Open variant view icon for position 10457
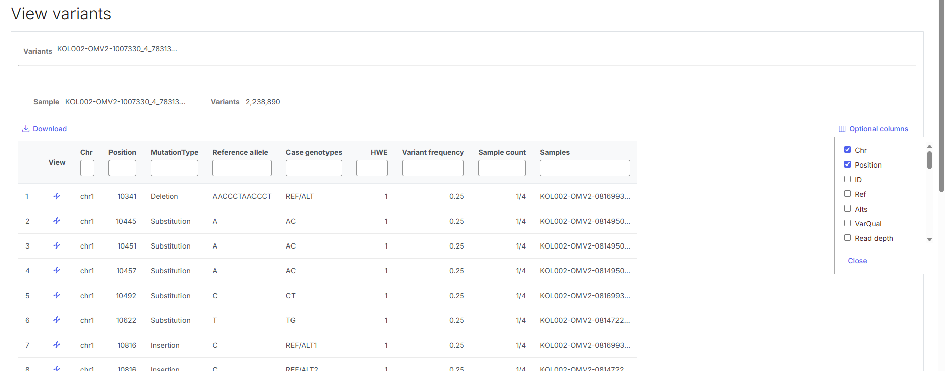Image resolution: width=945 pixels, height=371 pixels. tap(57, 271)
